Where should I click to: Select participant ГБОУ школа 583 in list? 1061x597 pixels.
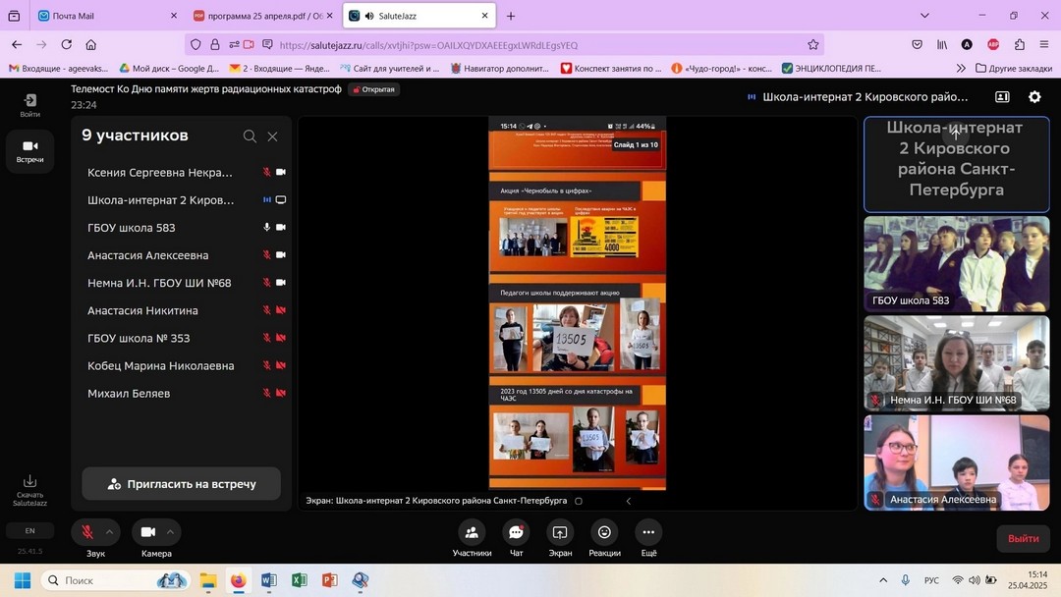coord(184,228)
